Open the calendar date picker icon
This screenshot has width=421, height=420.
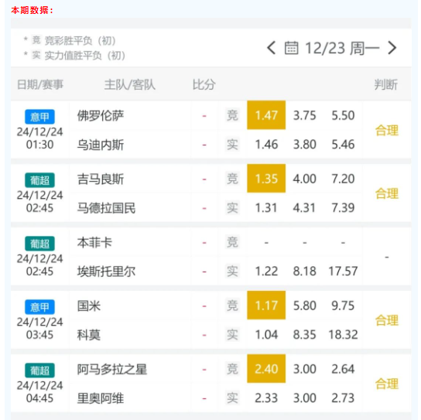[291, 48]
